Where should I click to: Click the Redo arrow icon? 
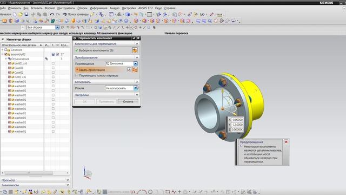click(x=58, y=15)
